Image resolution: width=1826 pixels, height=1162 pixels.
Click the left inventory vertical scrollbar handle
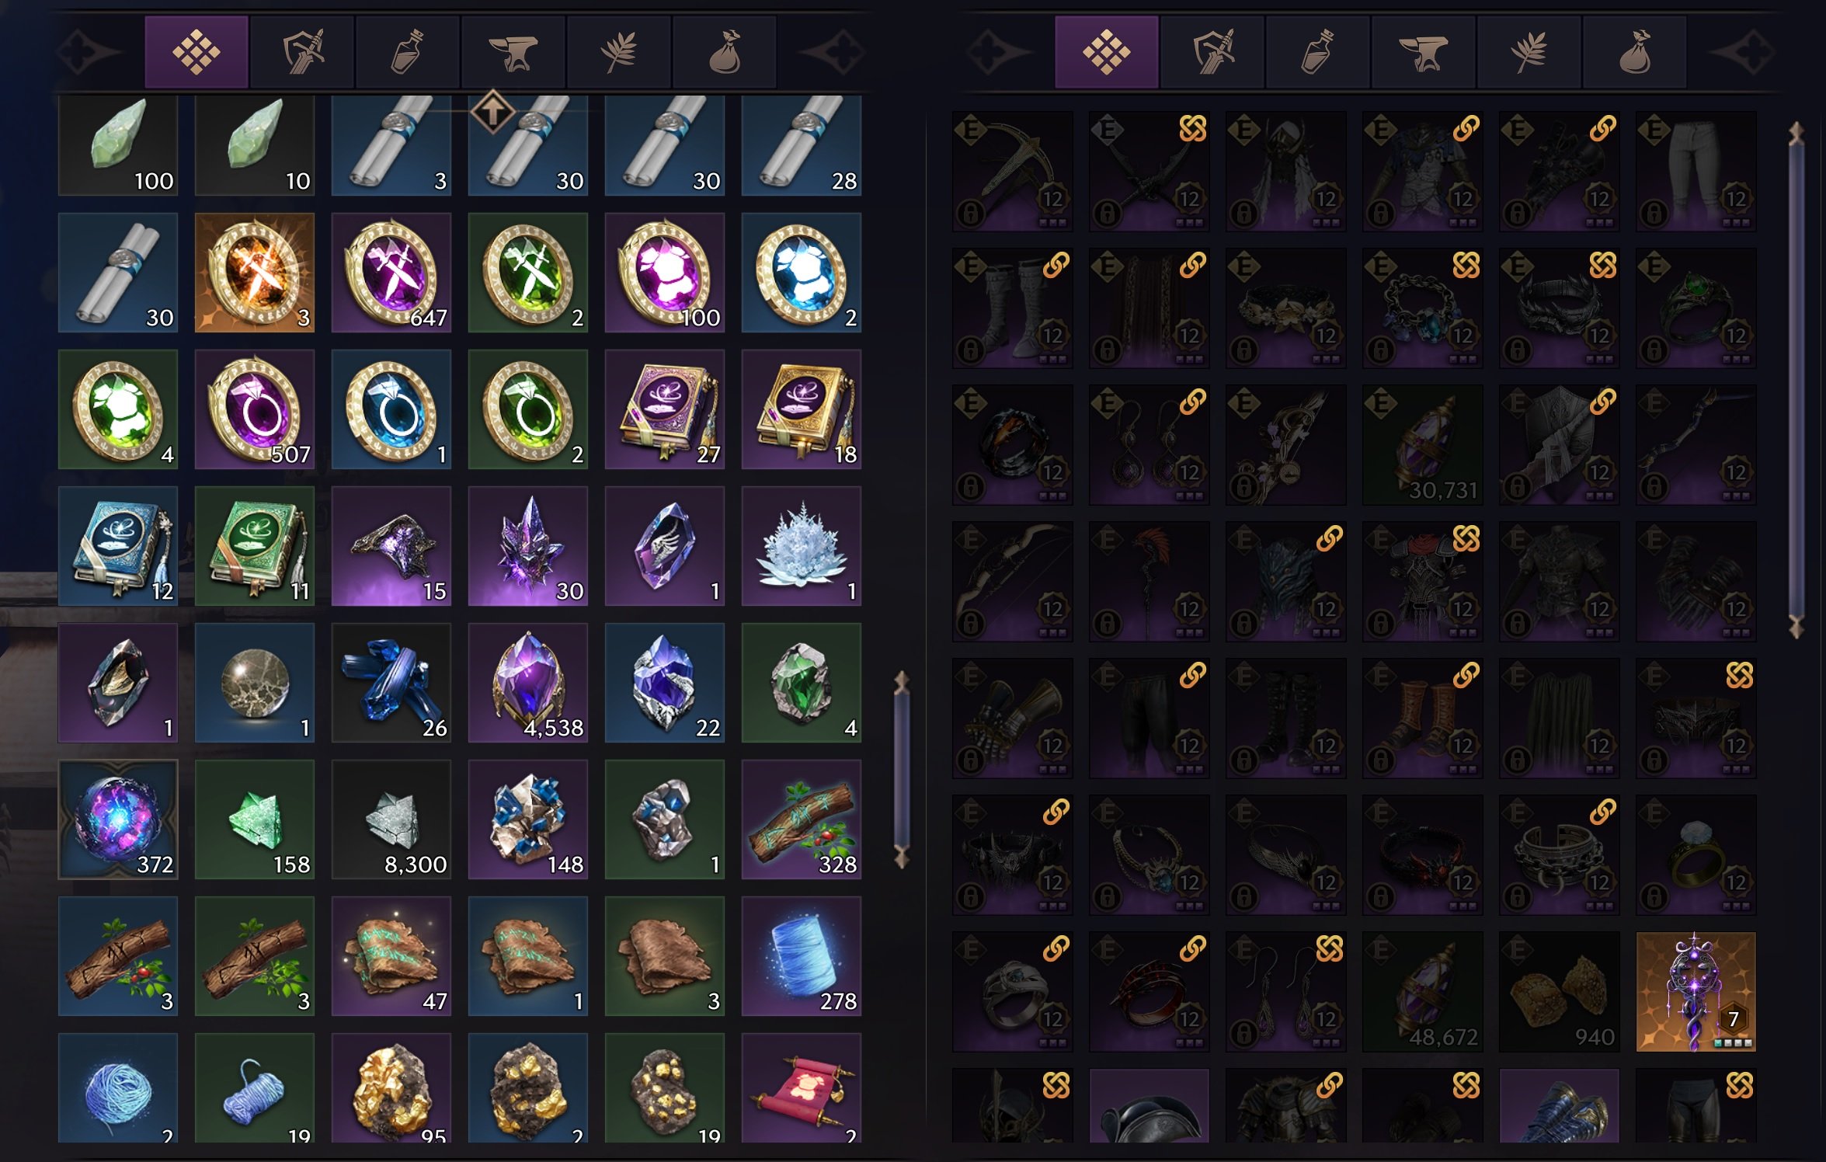902,769
